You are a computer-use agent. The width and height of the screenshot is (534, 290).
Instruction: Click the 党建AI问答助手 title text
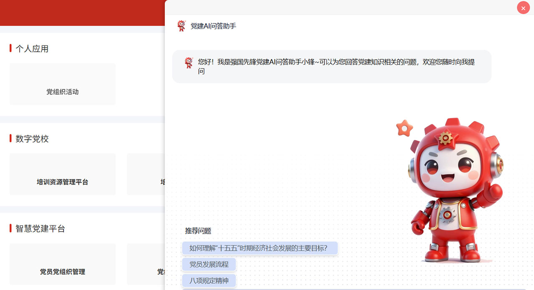click(213, 26)
